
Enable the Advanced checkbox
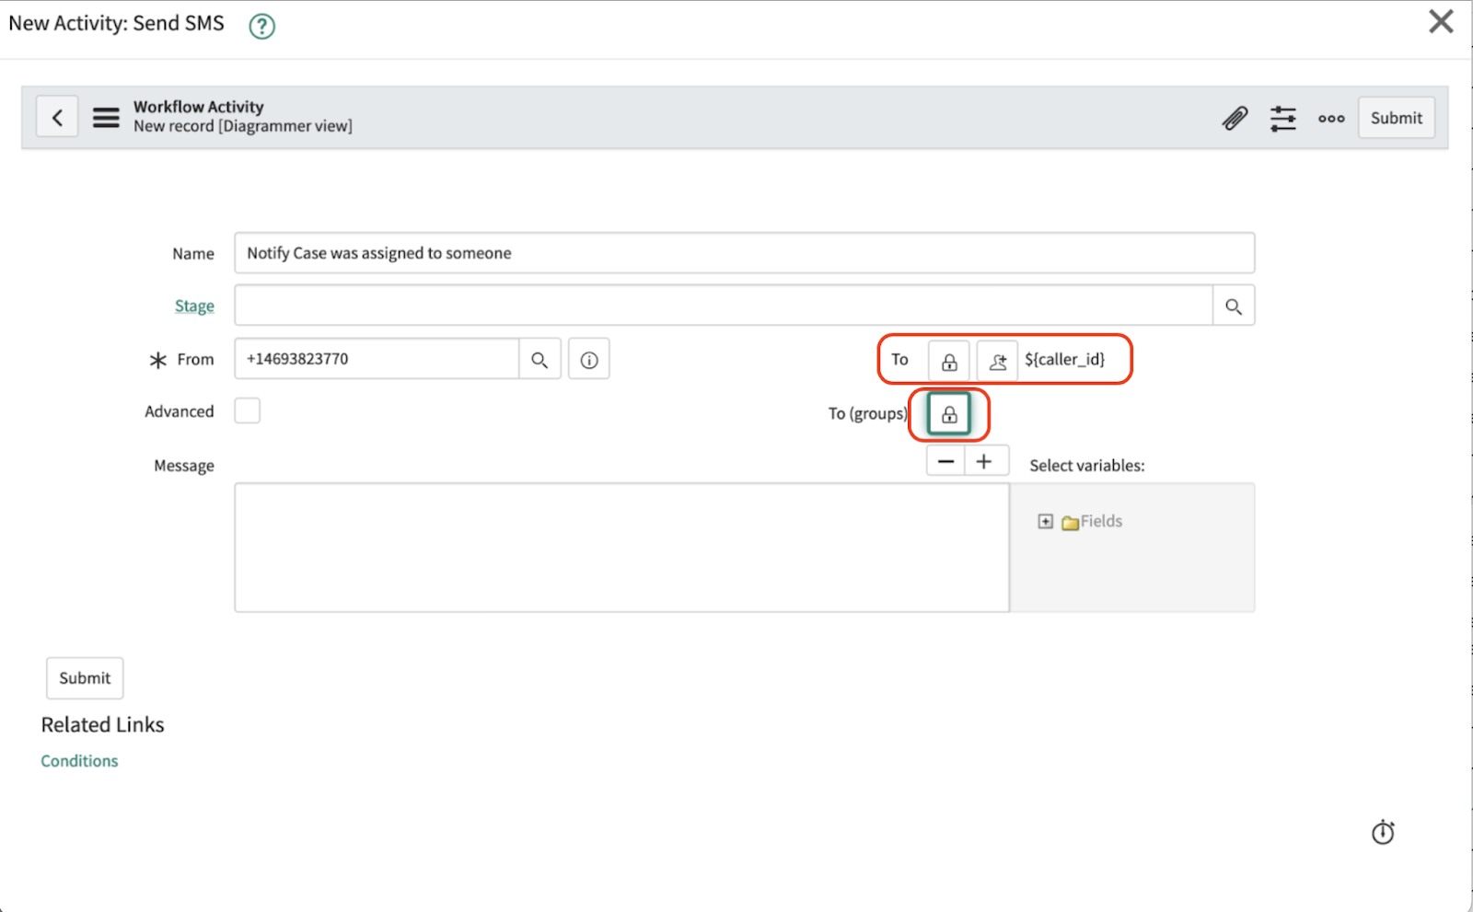click(247, 410)
